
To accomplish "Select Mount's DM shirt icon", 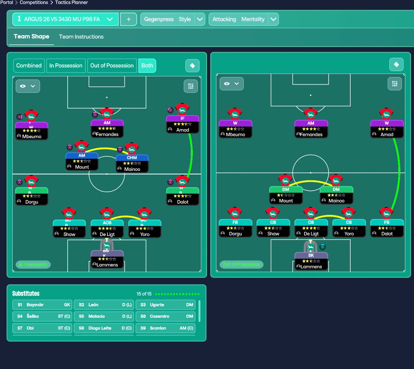I will point(285,180).
